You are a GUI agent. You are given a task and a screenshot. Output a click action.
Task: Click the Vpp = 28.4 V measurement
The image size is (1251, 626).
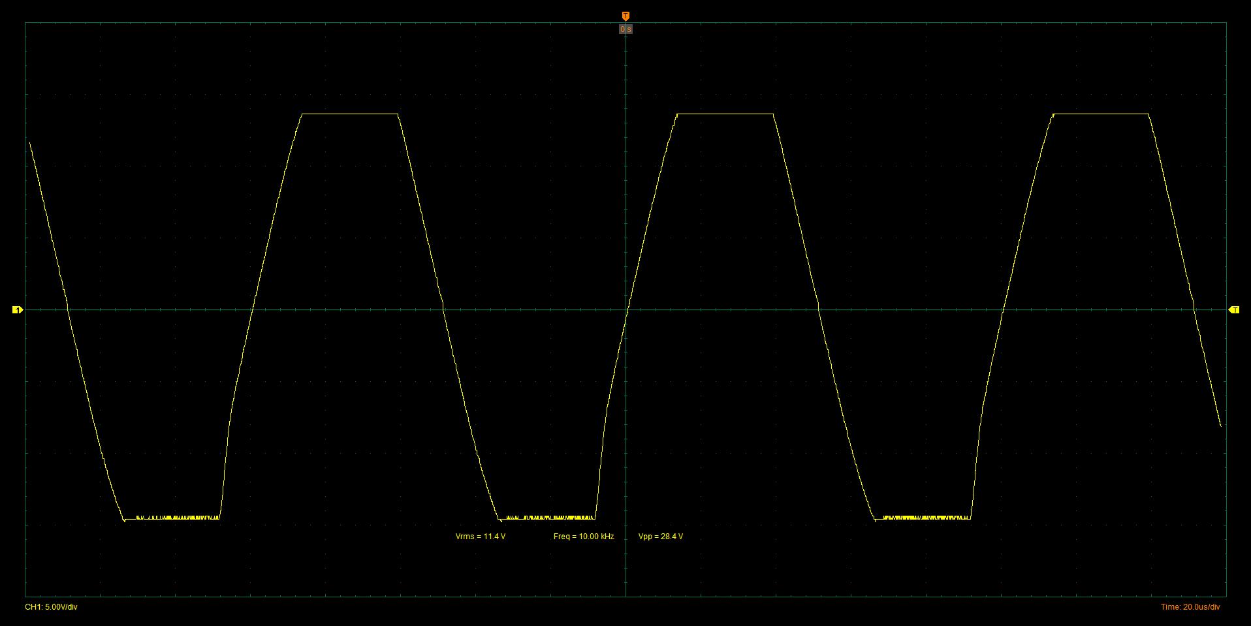point(661,537)
